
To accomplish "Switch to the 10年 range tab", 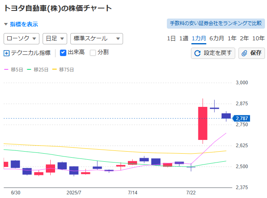I will click(x=258, y=38).
